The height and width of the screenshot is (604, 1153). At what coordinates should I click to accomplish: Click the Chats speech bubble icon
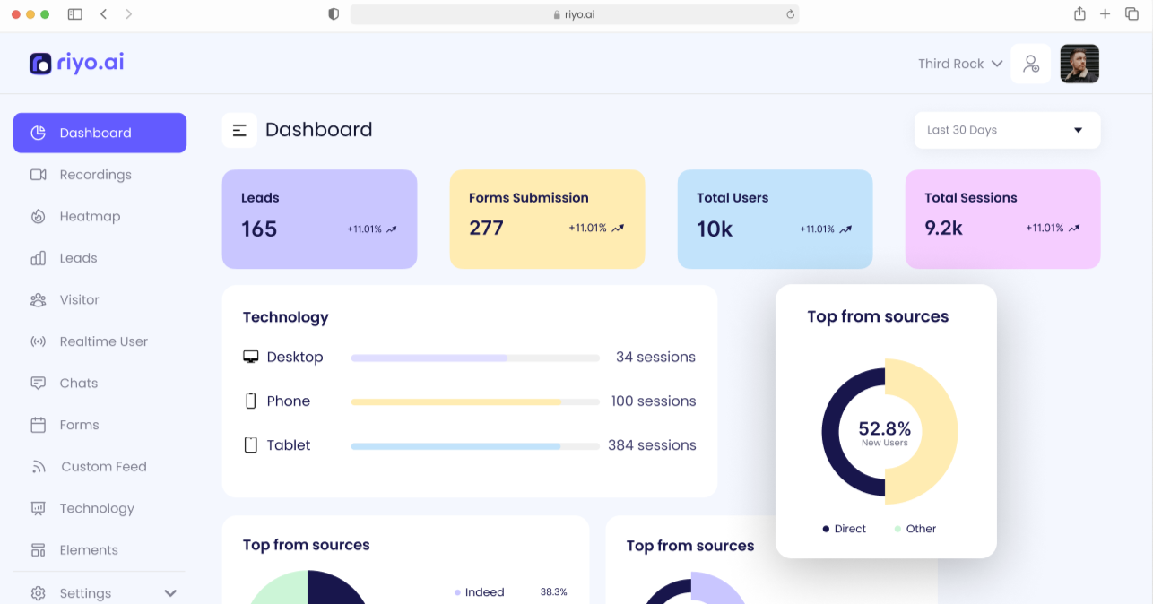tap(38, 384)
